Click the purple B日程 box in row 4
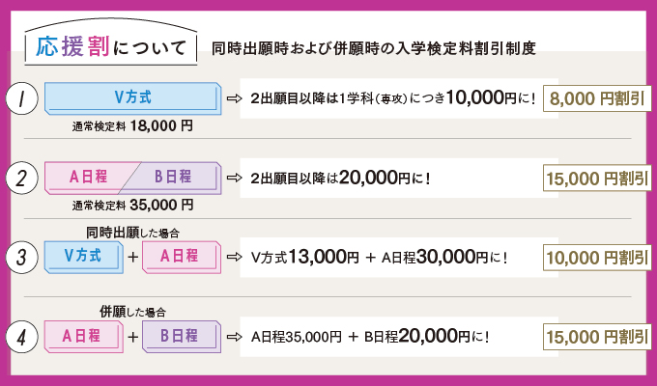The height and width of the screenshot is (386, 657). pos(182,336)
